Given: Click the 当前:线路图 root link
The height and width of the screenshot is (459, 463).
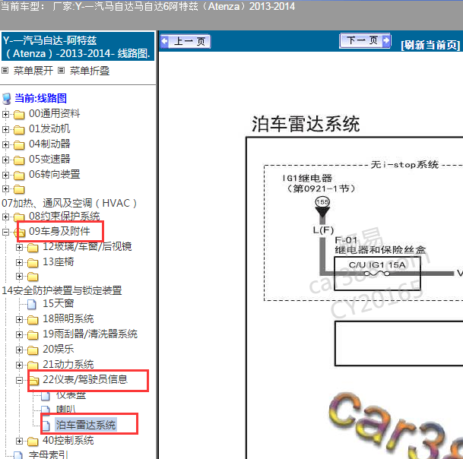Looking at the screenshot, I should point(41,98).
